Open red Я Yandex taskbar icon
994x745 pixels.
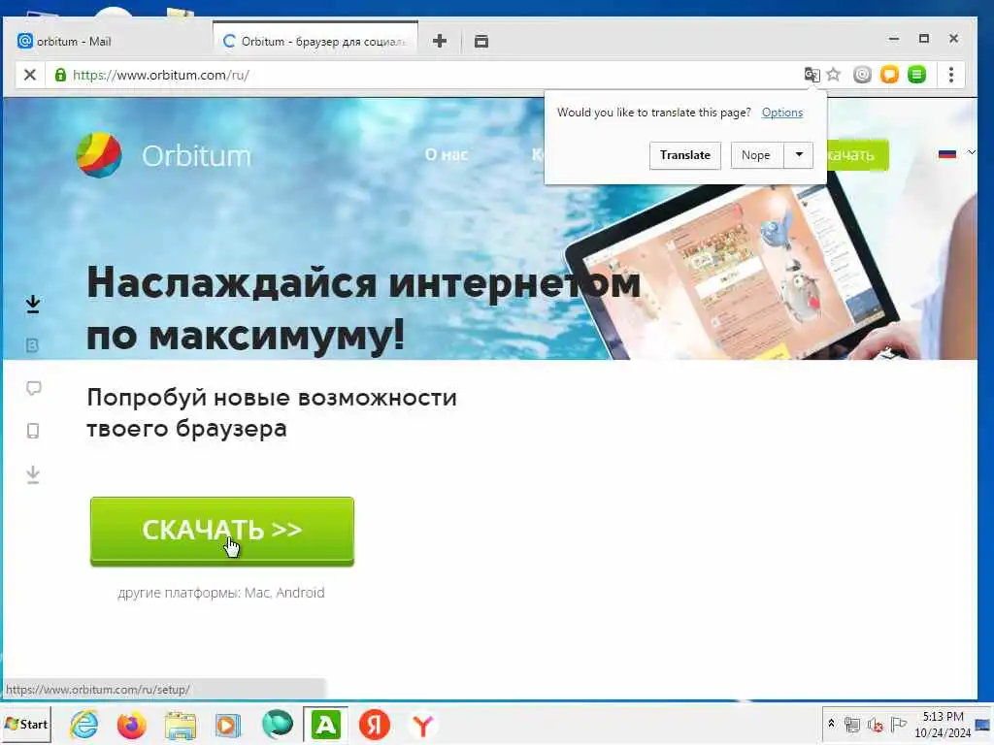374,725
